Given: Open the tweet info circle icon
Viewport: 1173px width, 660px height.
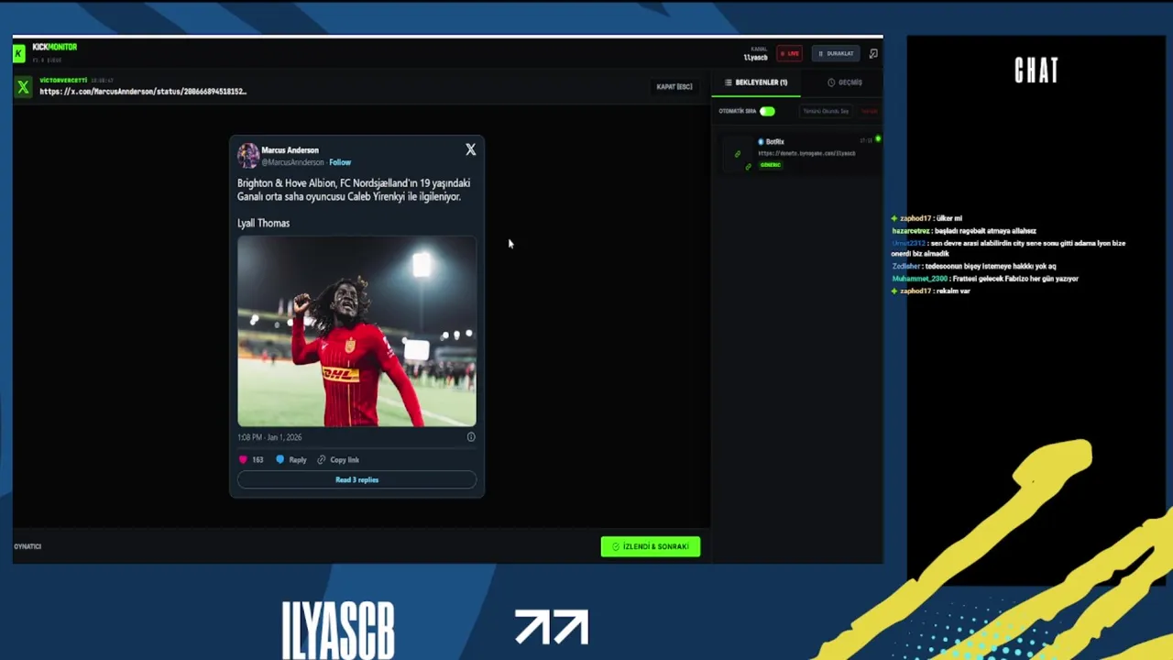Looking at the screenshot, I should (471, 437).
